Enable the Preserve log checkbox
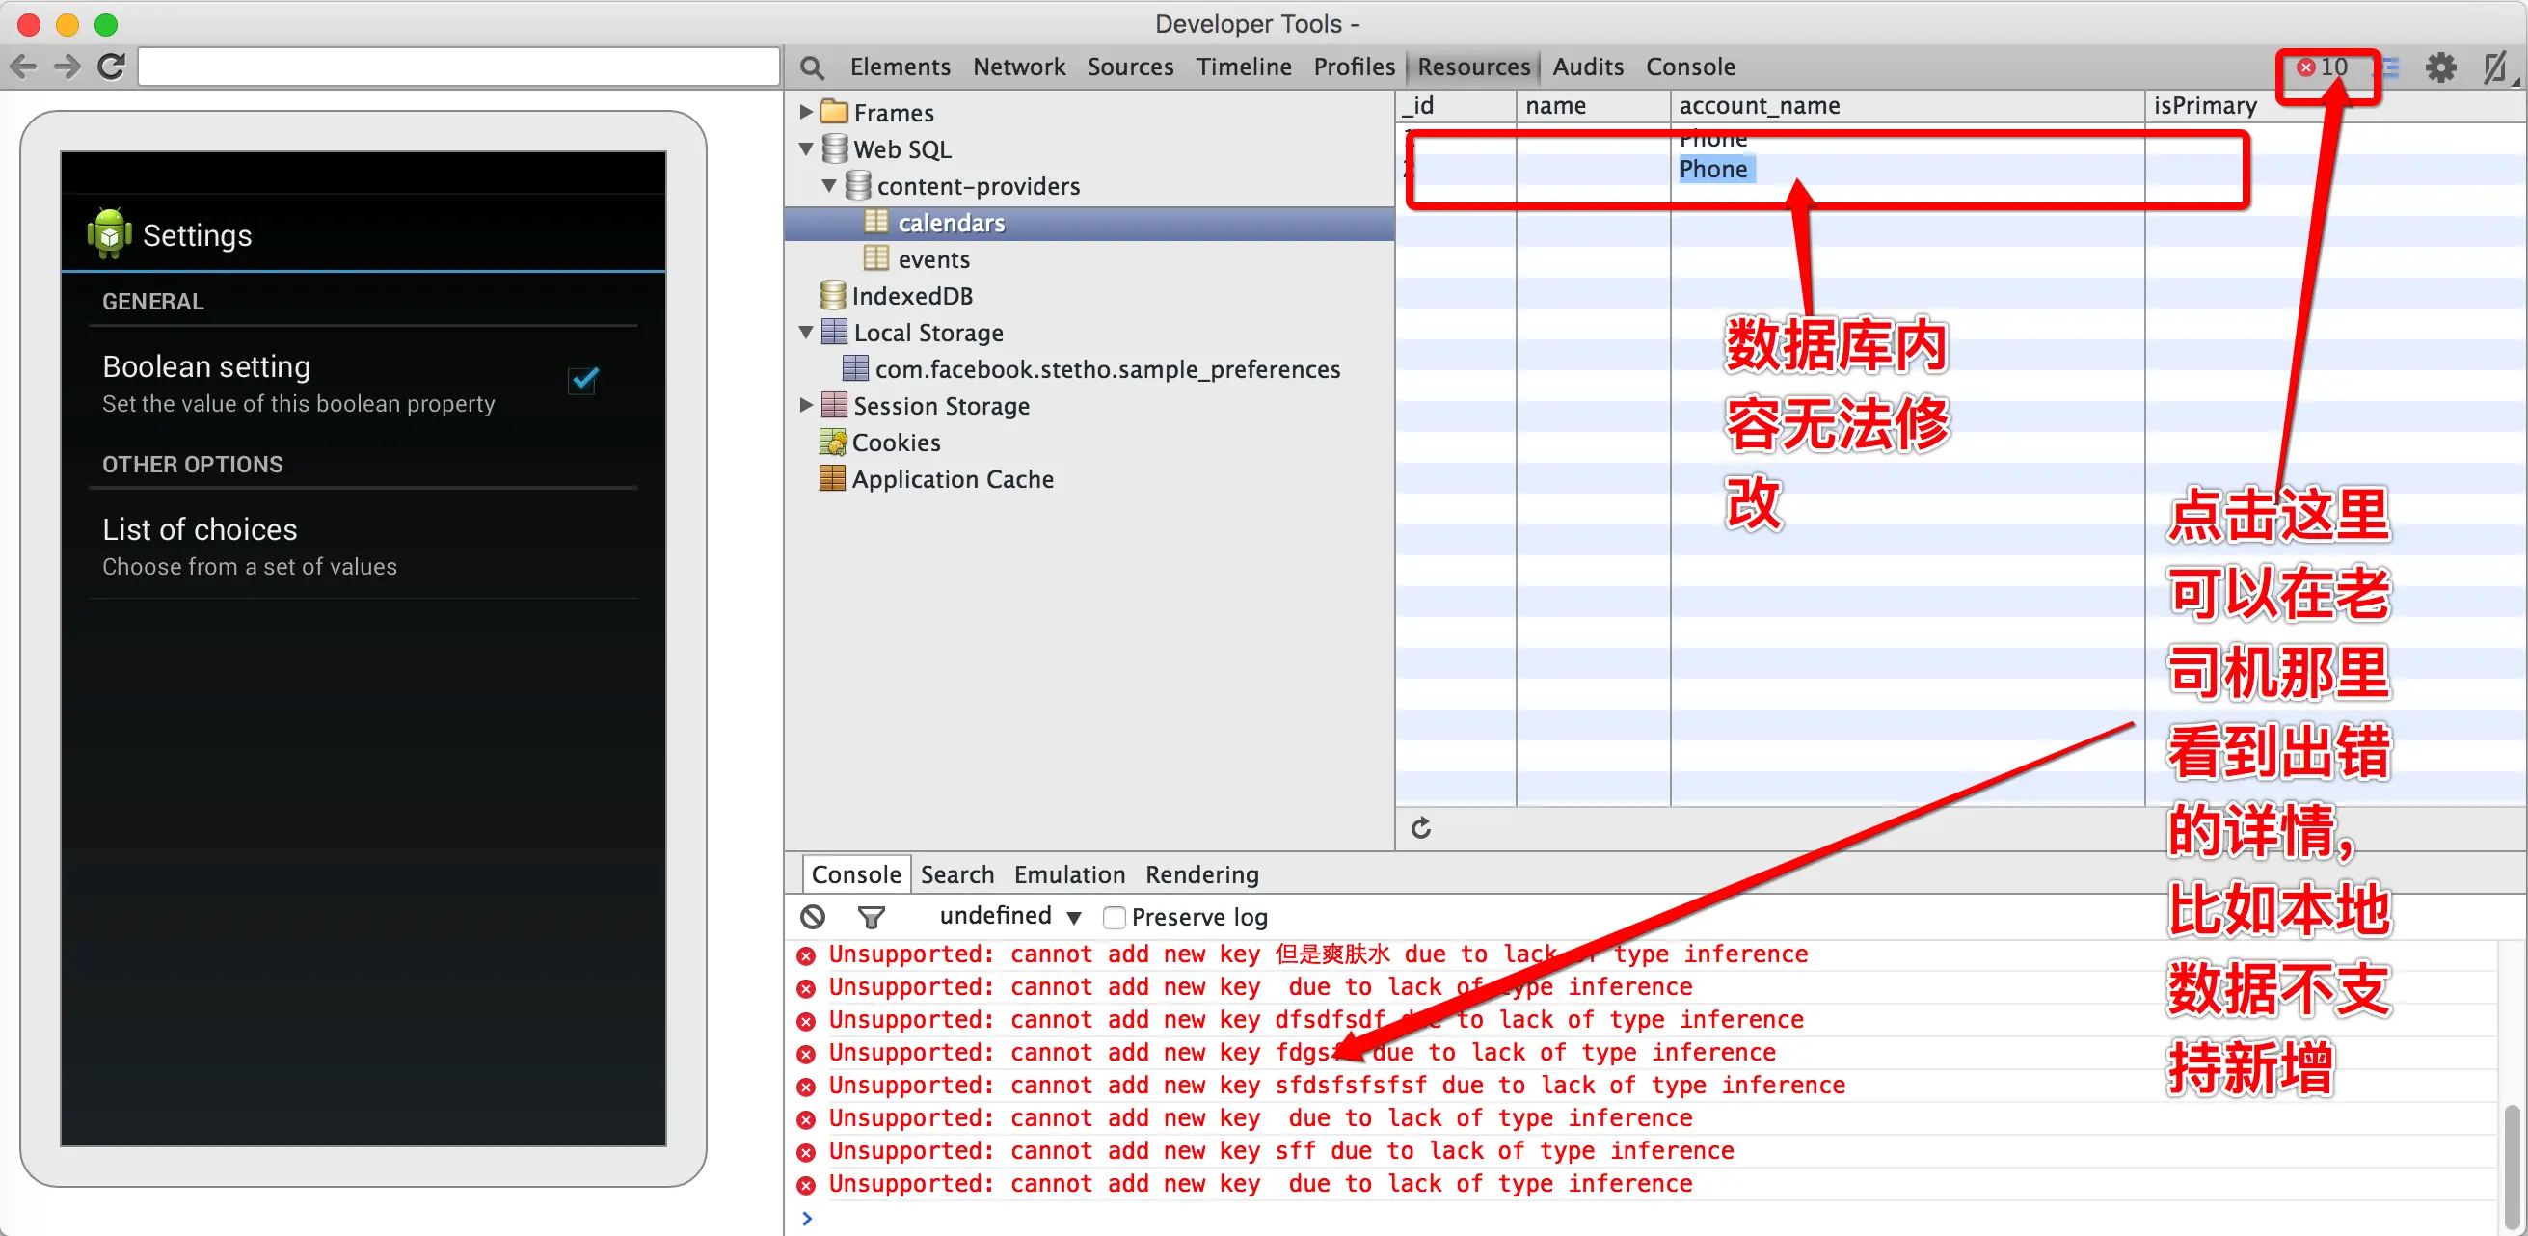The width and height of the screenshot is (2528, 1236). 1113,916
